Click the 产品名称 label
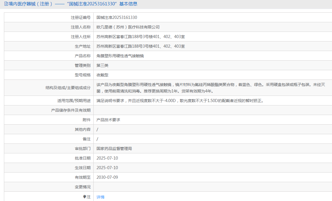This screenshot has height=201, width=332. (82, 56)
